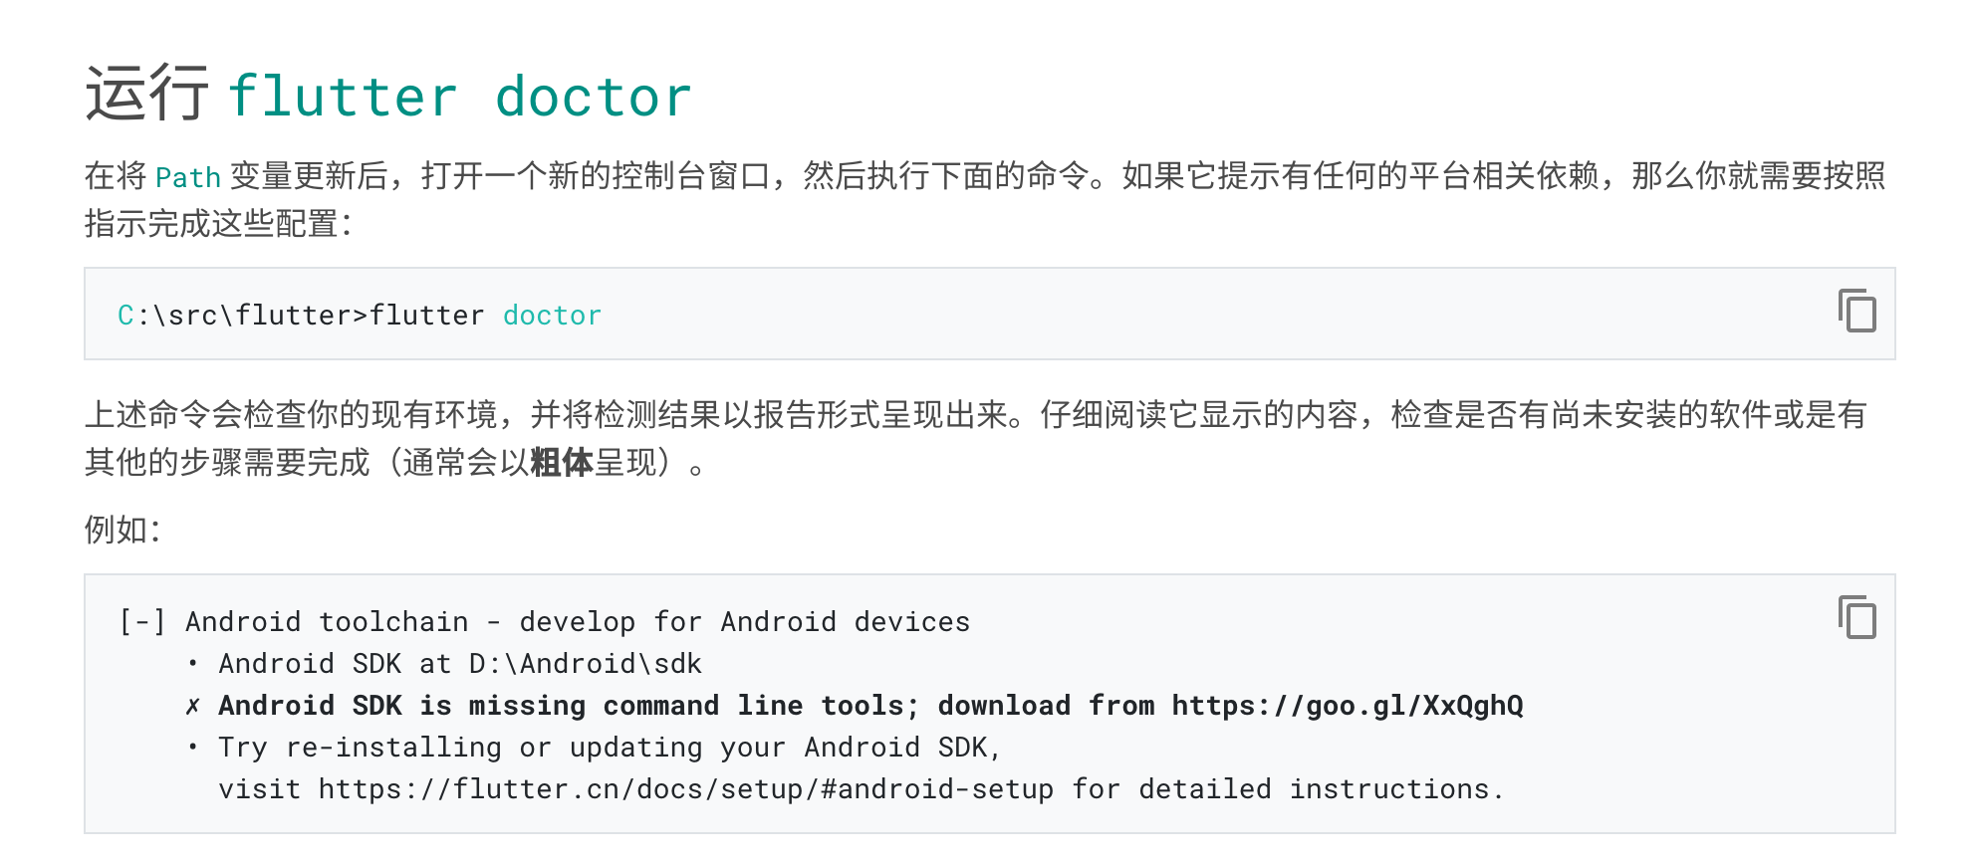
Task: Click the 例如: label text
Action: 123,530
